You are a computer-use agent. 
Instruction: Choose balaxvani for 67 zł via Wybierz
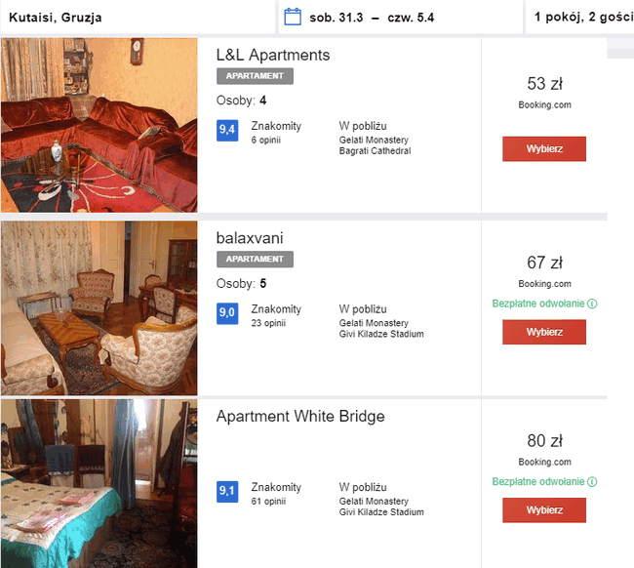click(544, 332)
